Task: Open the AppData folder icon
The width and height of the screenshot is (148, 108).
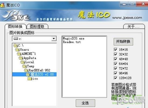Action: (x=21, y=58)
